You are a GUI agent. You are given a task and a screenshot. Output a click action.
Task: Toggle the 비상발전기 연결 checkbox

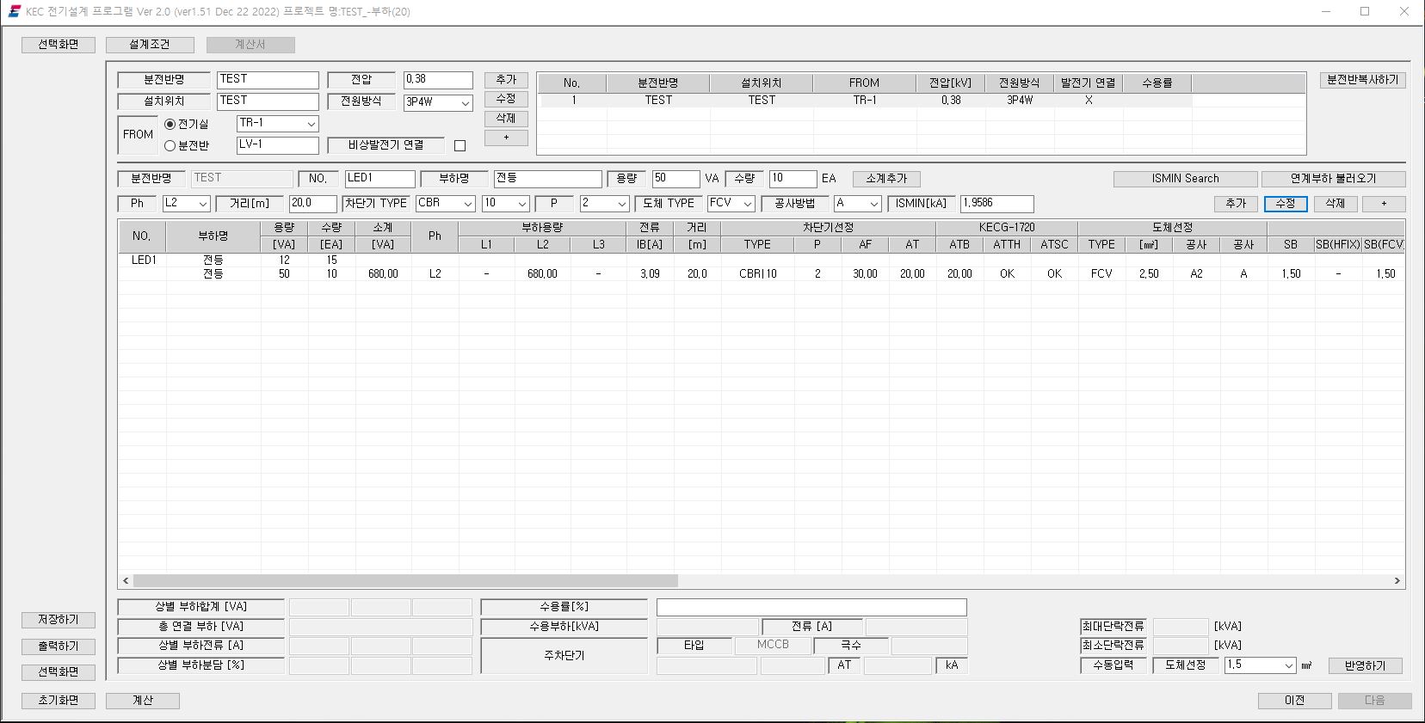(460, 145)
